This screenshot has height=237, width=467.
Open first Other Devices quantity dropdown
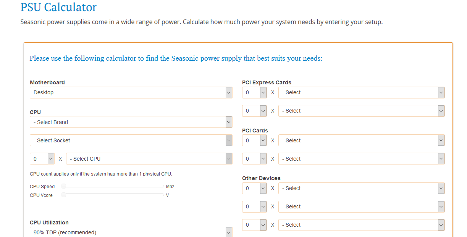tap(254, 188)
